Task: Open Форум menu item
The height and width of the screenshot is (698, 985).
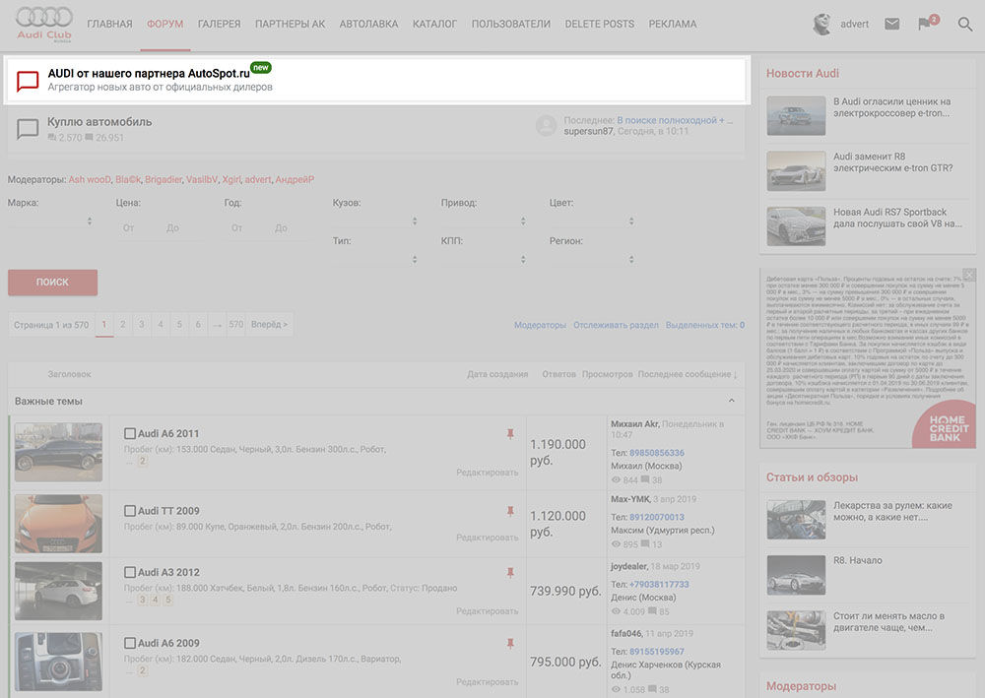Action: (165, 24)
